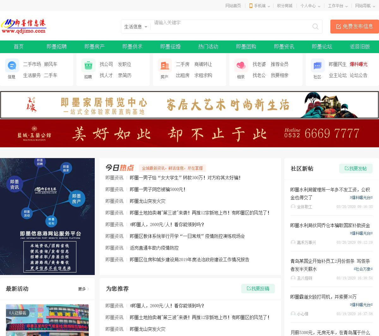Open the 商铺转让 link
The width and height of the screenshot is (379, 336).
tap(203, 64)
